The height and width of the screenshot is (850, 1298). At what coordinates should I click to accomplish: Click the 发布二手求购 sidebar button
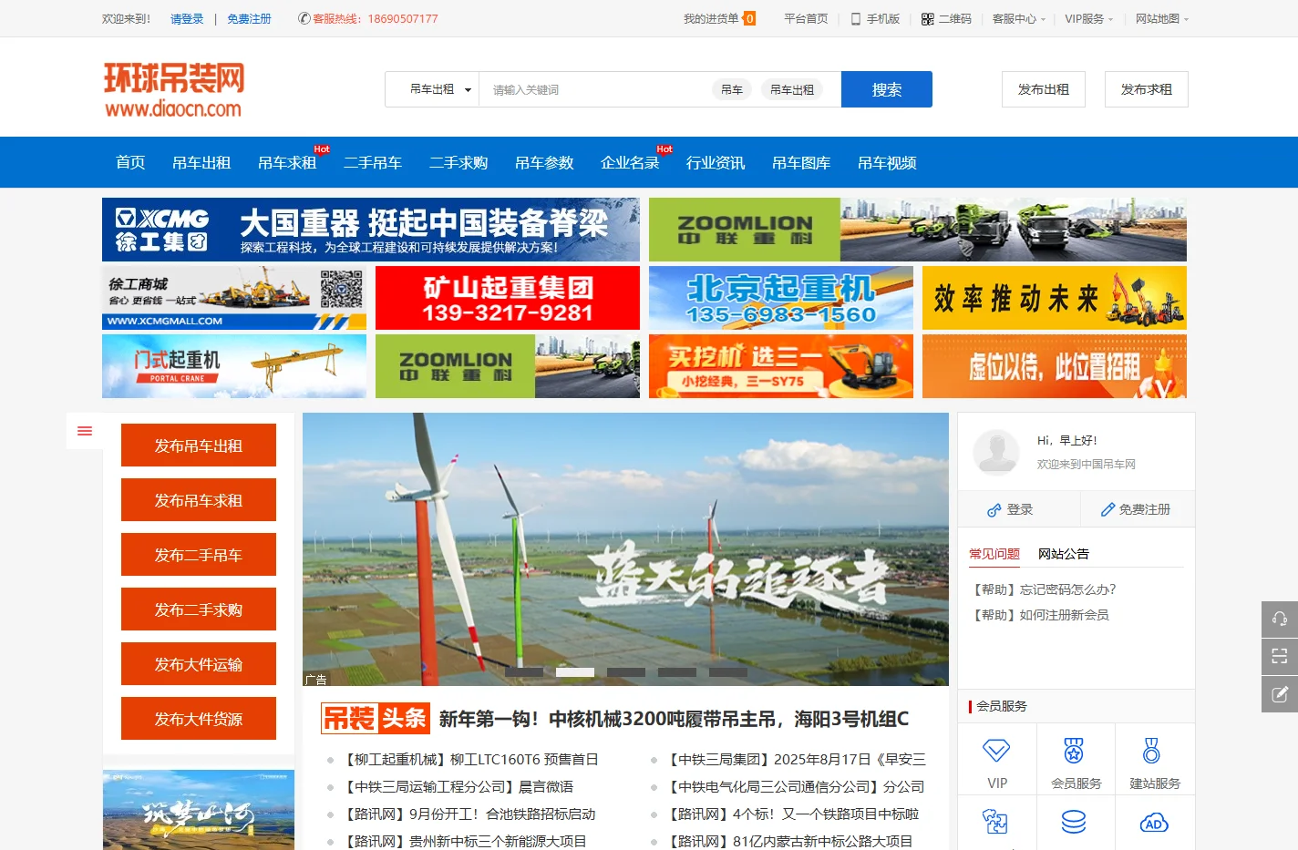point(199,609)
